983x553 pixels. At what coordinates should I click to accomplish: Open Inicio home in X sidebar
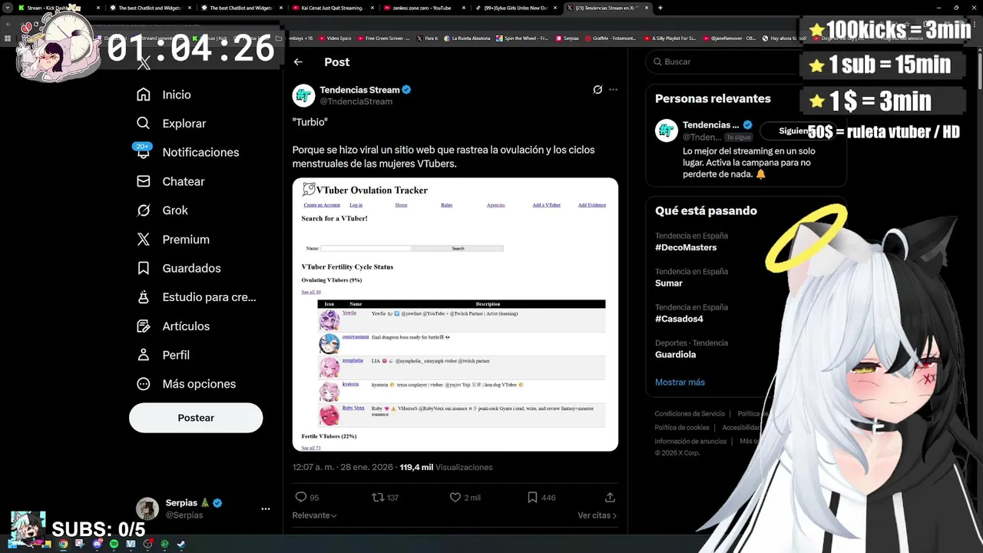(x=163, y=94)
